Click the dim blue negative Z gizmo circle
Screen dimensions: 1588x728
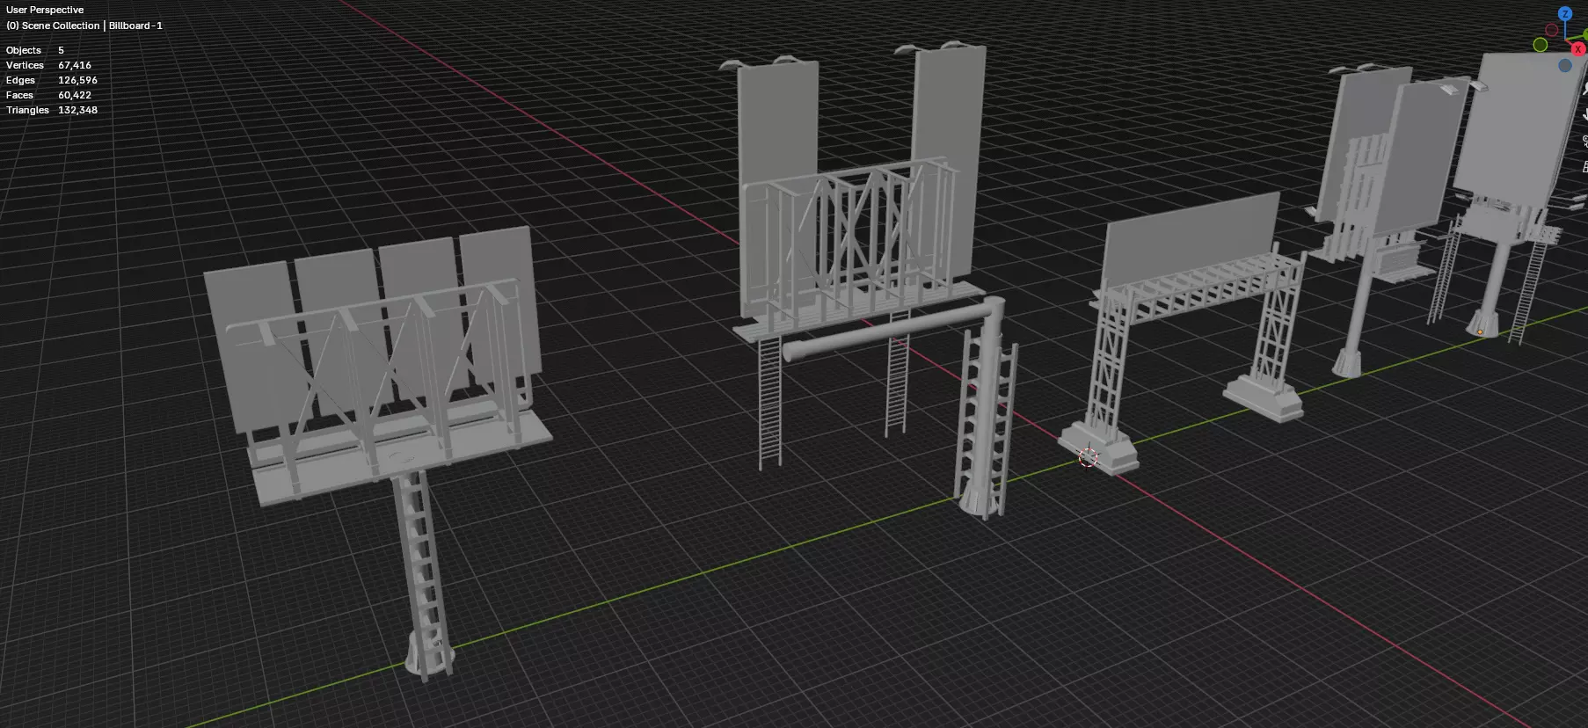(1564, 65)
